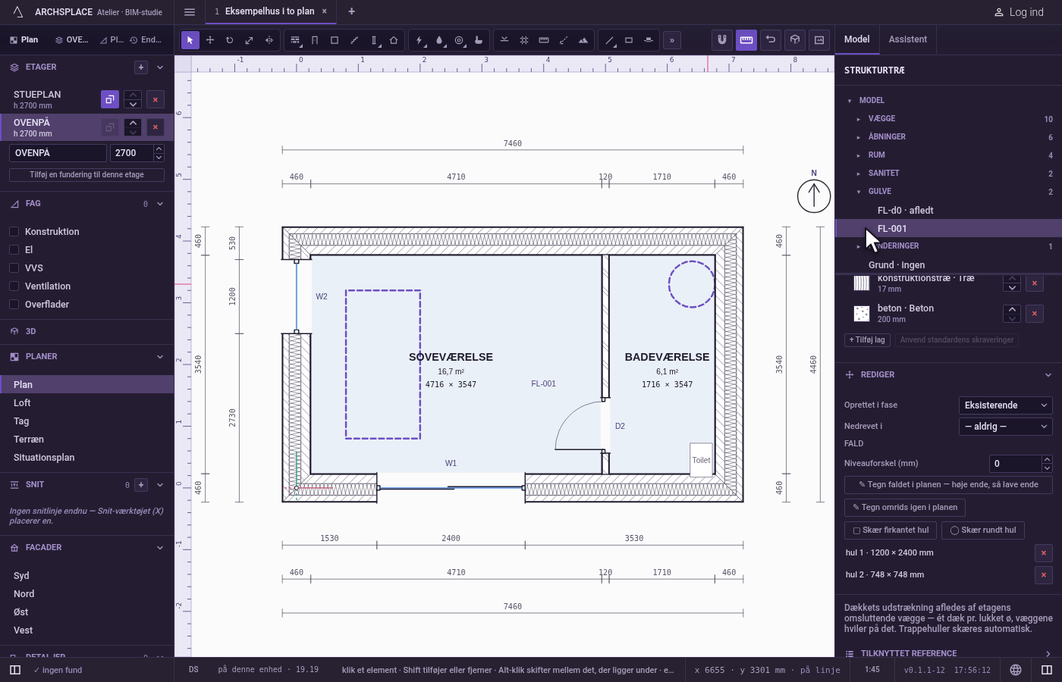Image resolution: width=1062 pixels, height=682 pixels.
Task: Collapse the REDIGER section
Action: pos(1048,375)
